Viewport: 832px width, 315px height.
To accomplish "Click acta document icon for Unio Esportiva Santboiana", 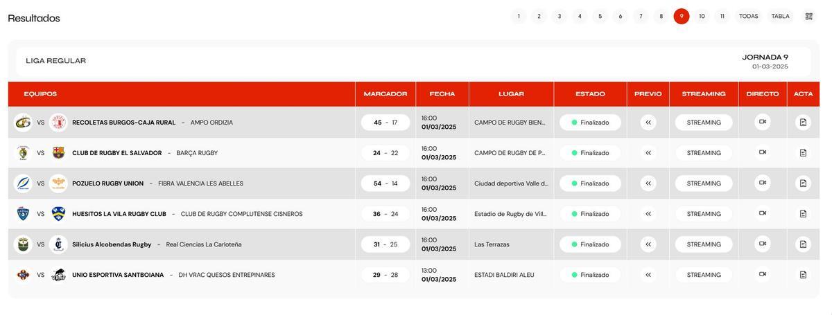I will click(803, 275).
